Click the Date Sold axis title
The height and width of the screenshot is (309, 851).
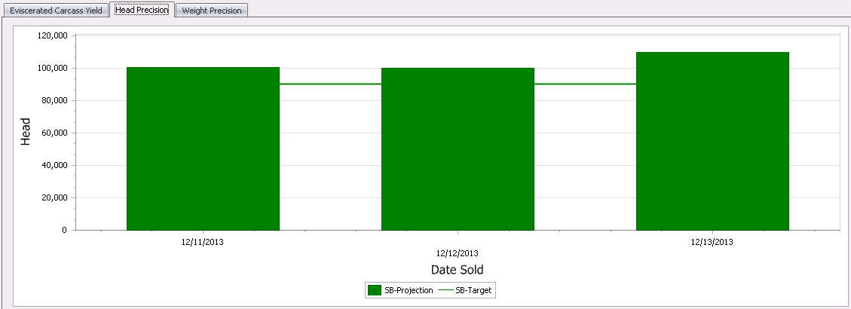point(457,269)
